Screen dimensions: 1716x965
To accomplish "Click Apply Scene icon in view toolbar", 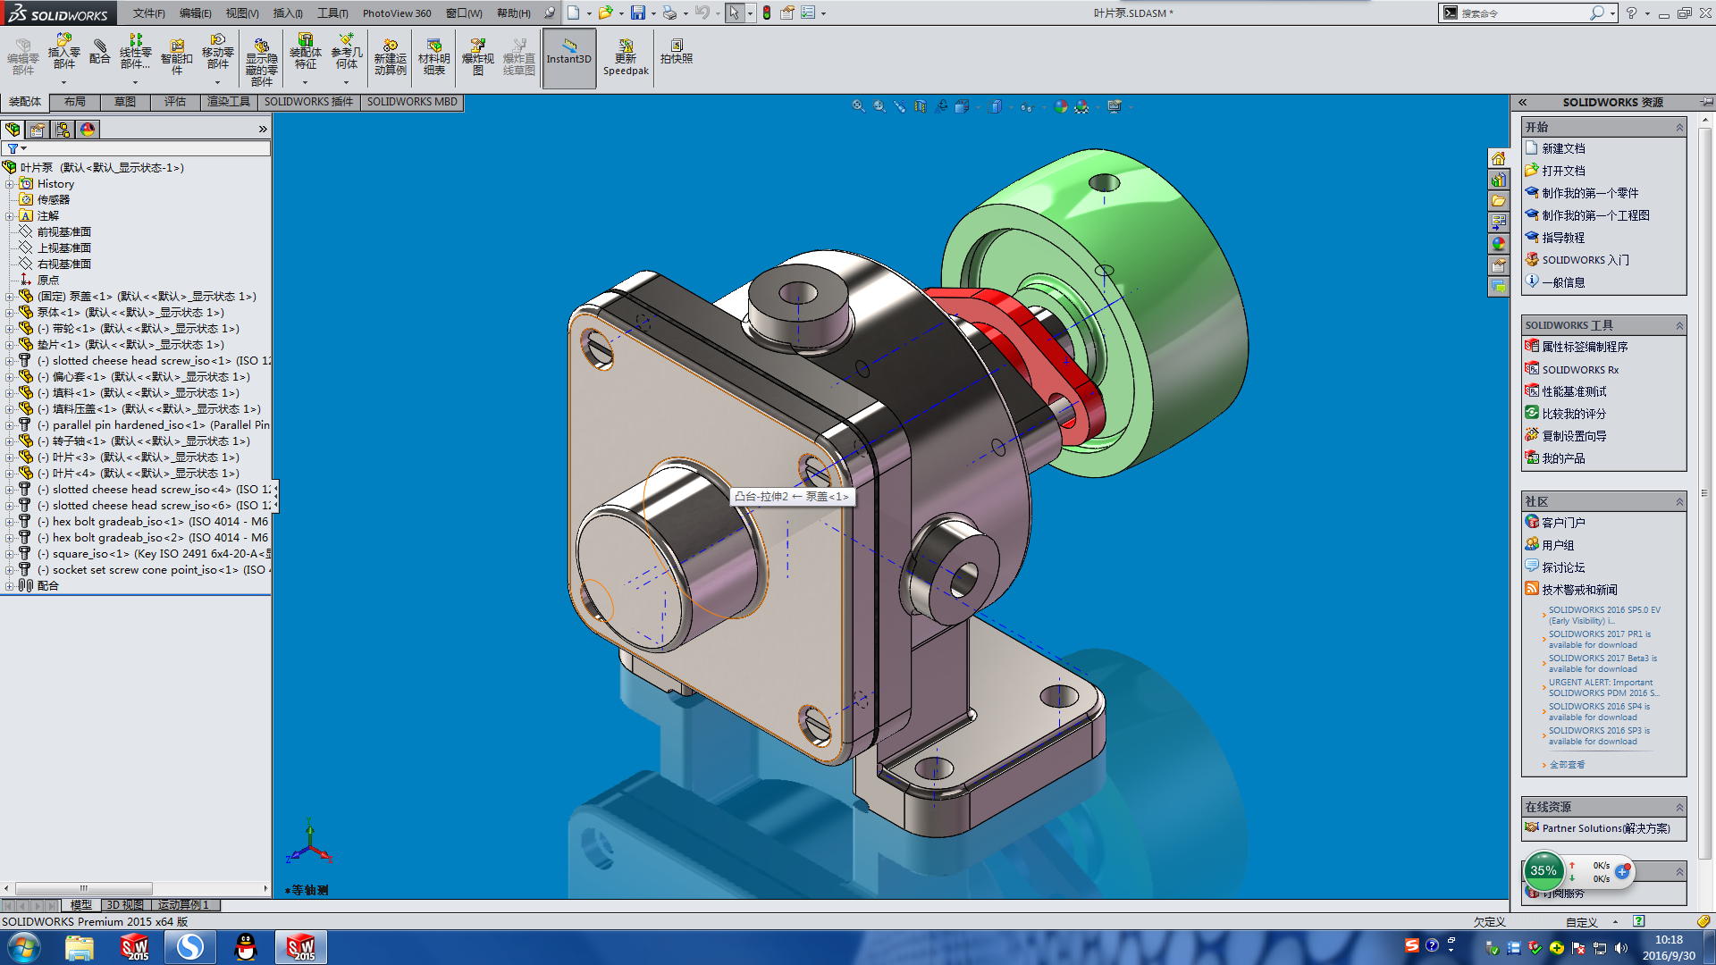I will (x=1081, y=106).
